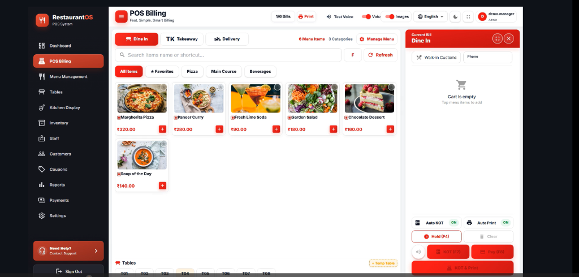This screenshot has height=277, width=579.
Task: Select Main Course category filter
Action: [x=224, y=72]
